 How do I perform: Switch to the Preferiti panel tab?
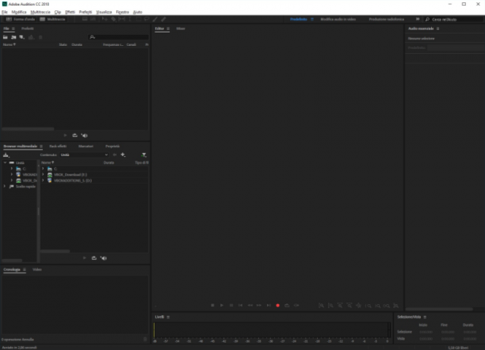pos(28,29)
